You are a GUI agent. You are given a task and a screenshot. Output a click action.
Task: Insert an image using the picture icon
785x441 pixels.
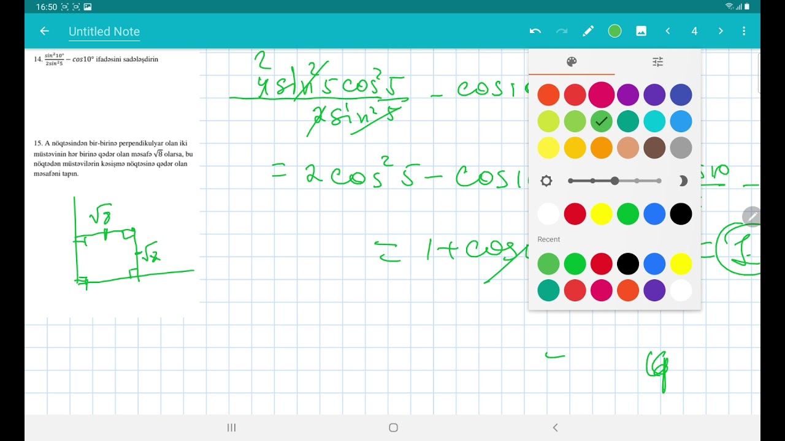(641, 31)
